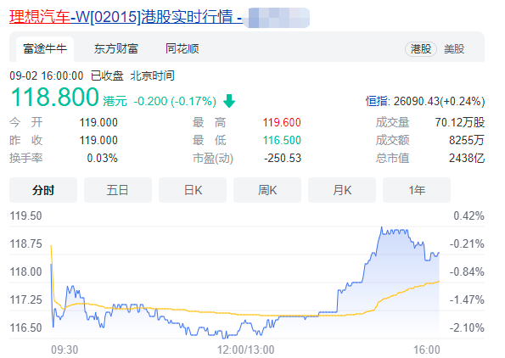This screenshot has height=358, width=505.
Task: Switch to the 富途牛牛 tab
Action: coord(45,49)
